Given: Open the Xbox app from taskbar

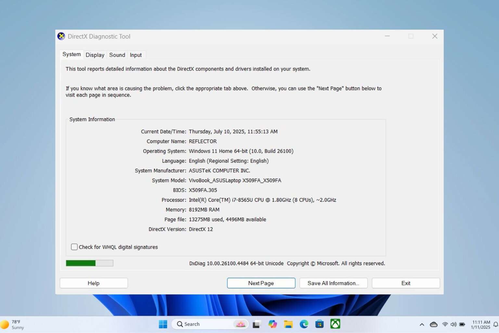Looking at the screenshot, I should coord(335,324).
